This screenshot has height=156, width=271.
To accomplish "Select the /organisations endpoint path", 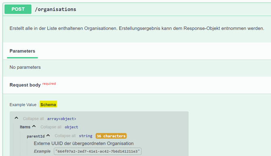I will [x=55, y=9].
